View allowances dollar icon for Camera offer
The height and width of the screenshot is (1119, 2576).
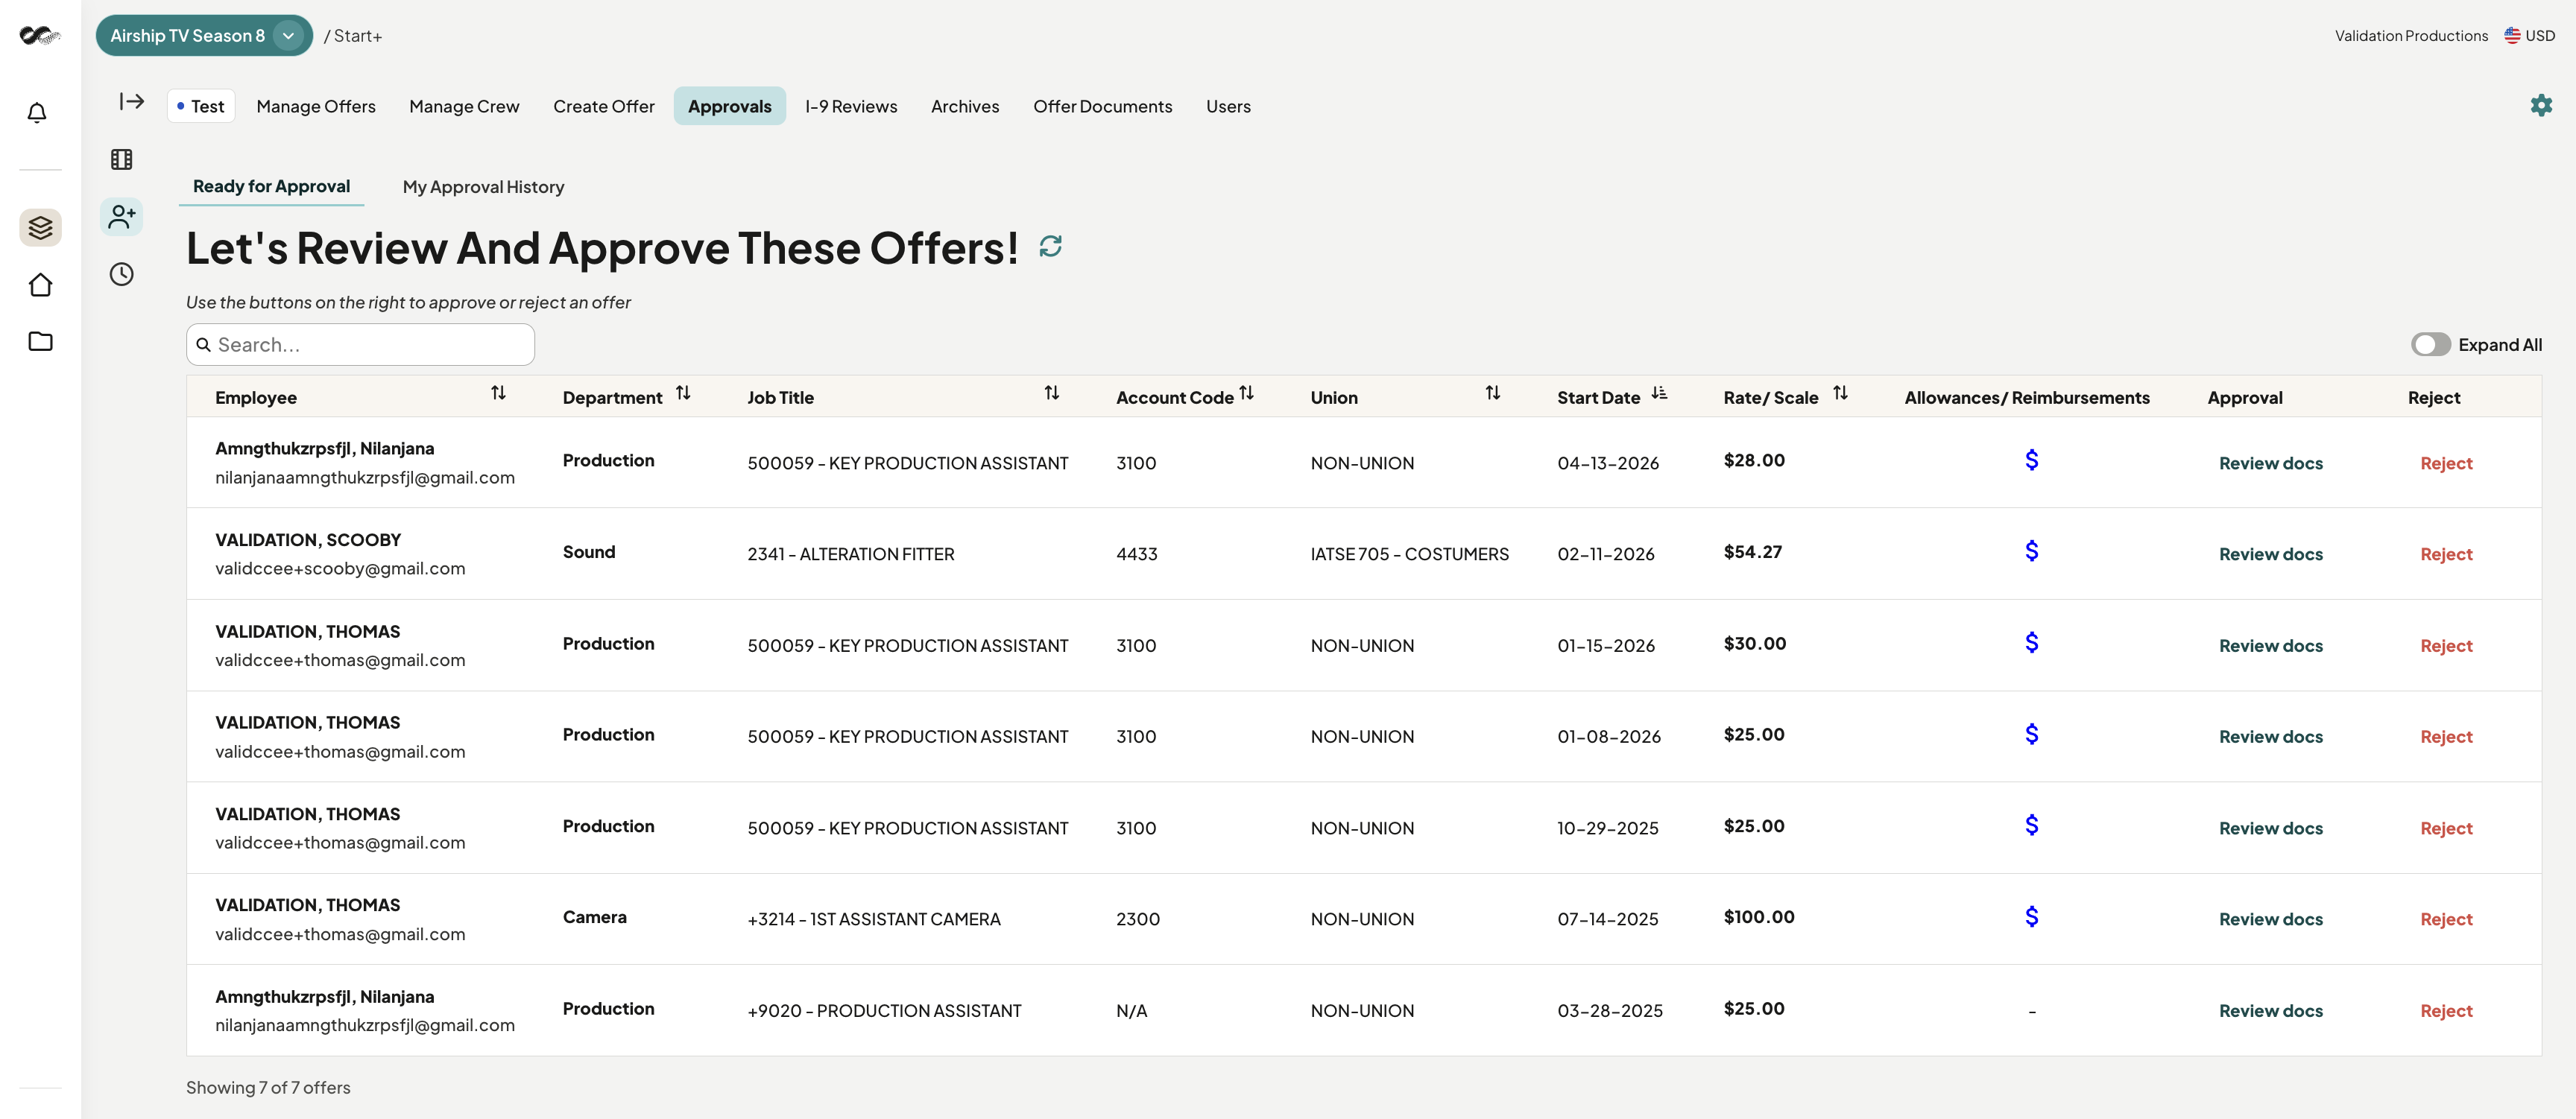click(2031, 916)
